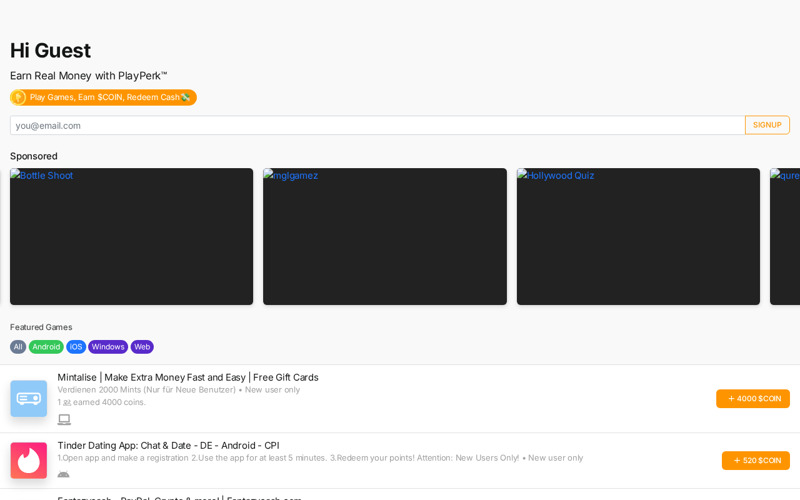
Task: Open the Hollywood Quiz sponsored card
Action: (638, 236)
